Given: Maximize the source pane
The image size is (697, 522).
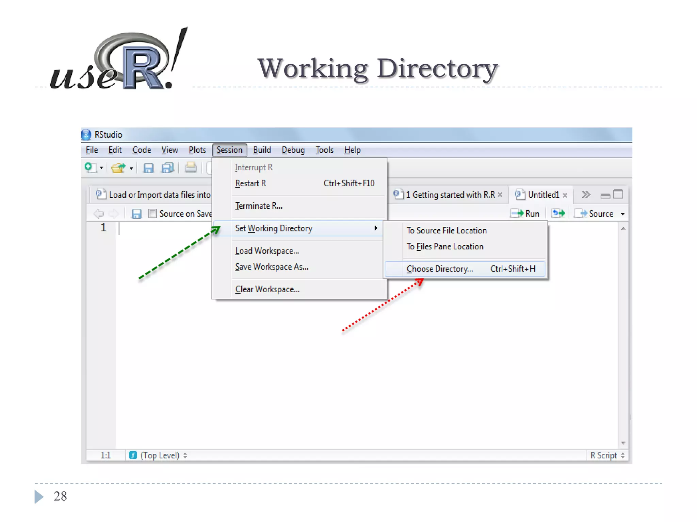Looking at the screenshot, I should click(x=618, y=194).
